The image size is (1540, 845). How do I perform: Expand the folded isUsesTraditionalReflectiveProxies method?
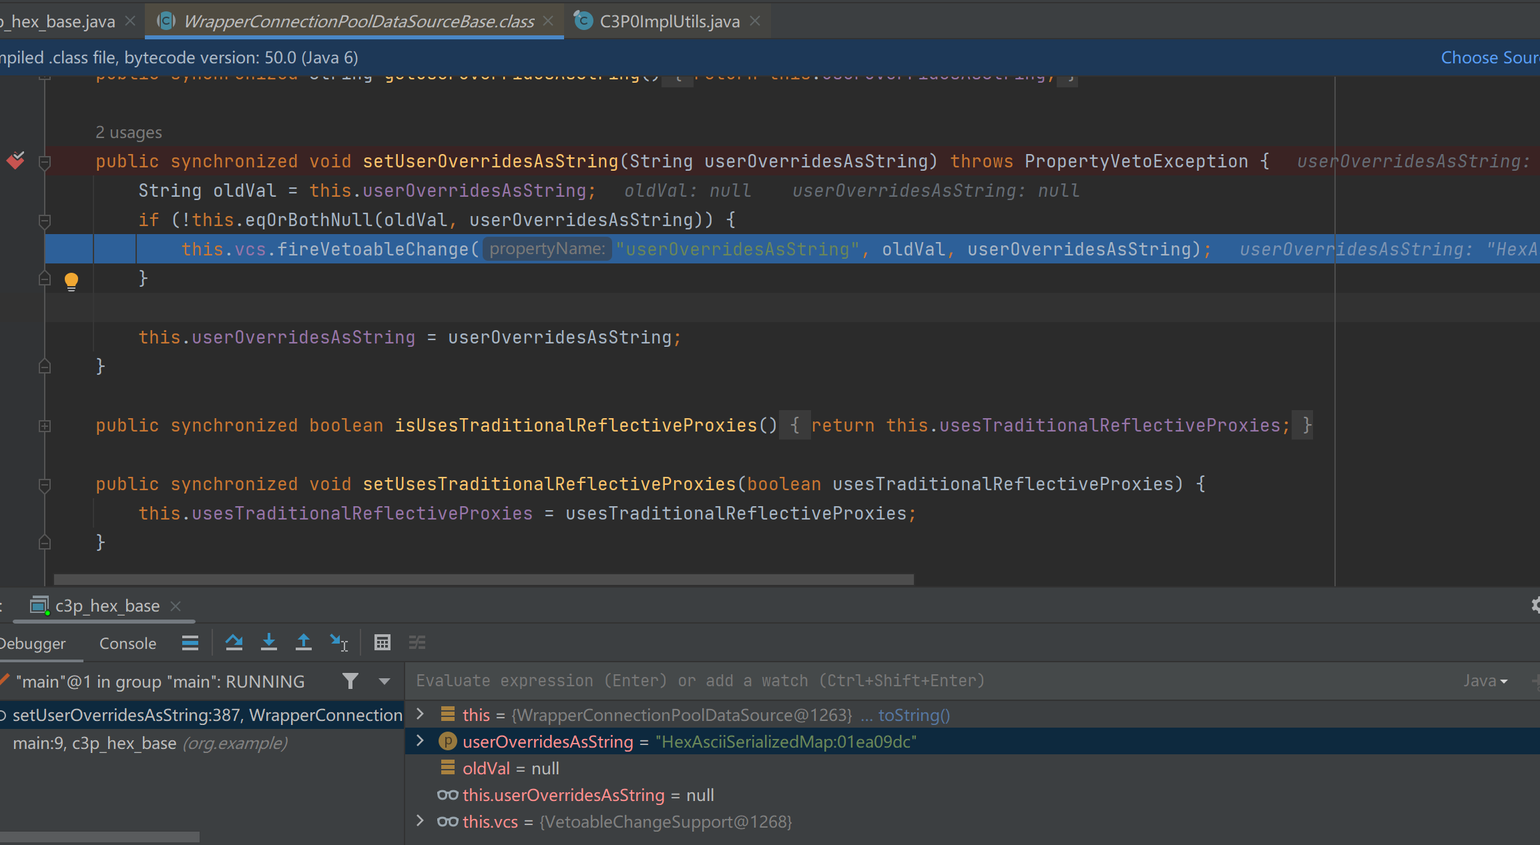click(45, 426)
